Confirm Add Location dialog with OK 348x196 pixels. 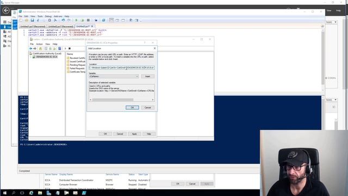(x=132, y=108)
